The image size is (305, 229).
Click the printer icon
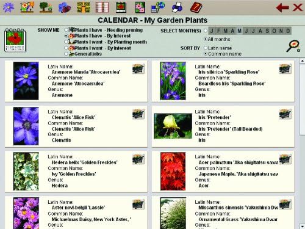pyautogui.click(x=177, y=7)
